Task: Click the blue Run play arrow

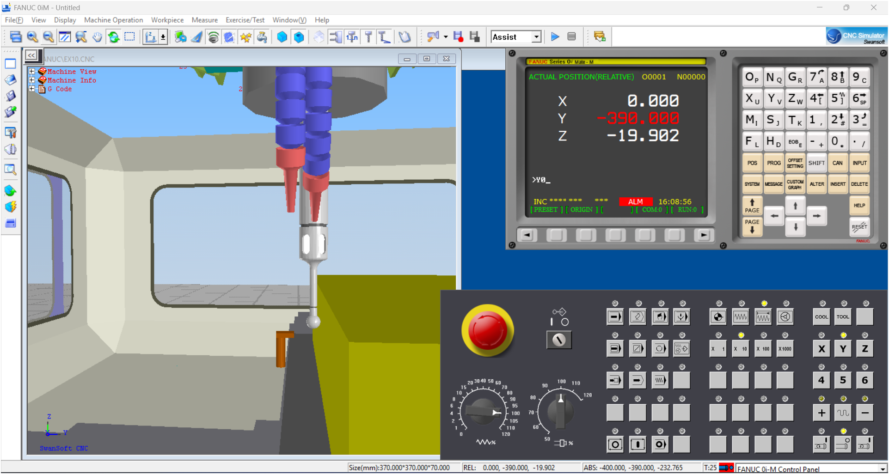Action: coord(555,36)
